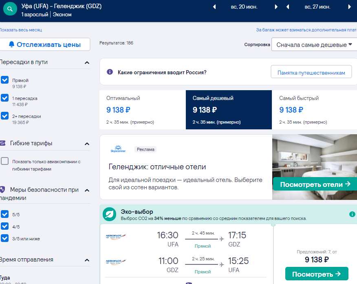Click the 1 взрослый | Эконом passenger summary
The height and width of the screenshot is (284, 357).
pyautogui.click(x=46, y=15)
